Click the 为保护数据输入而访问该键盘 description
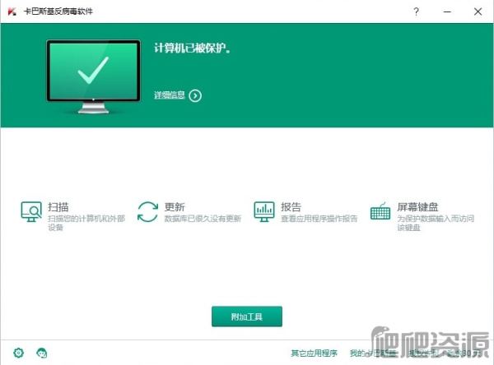This screenshot has width=494, height=365. point(436,223)
